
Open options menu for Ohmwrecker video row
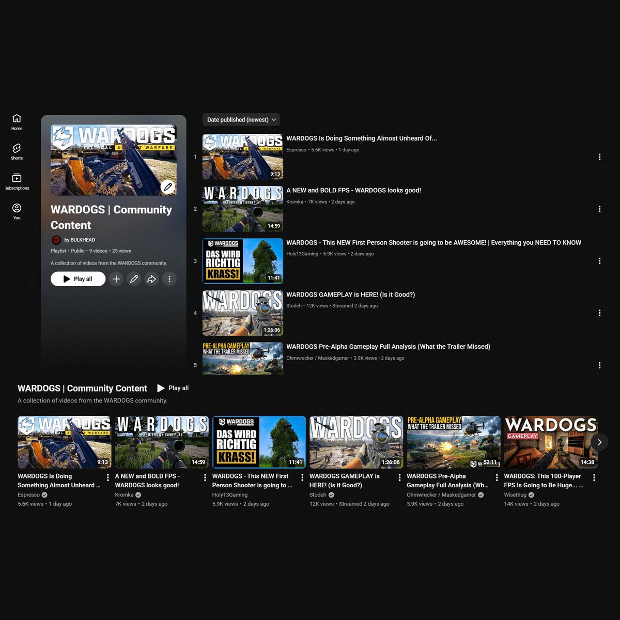click(599, 365)
